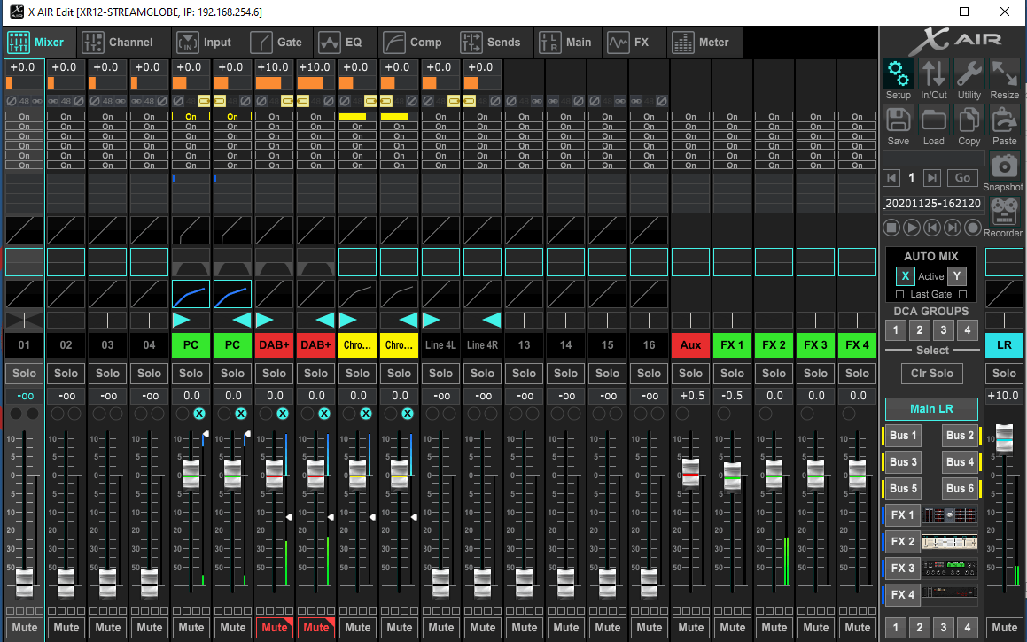Tick the left Last Gate checkbox
This screenshot has width=1027, height=642.
coord(900,295)
